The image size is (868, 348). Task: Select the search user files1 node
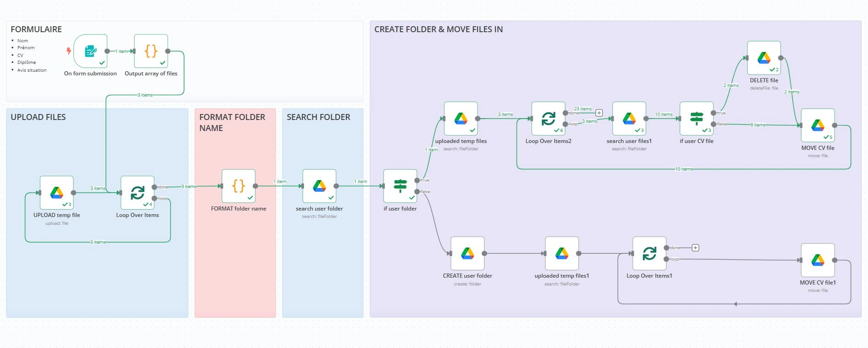629,119
